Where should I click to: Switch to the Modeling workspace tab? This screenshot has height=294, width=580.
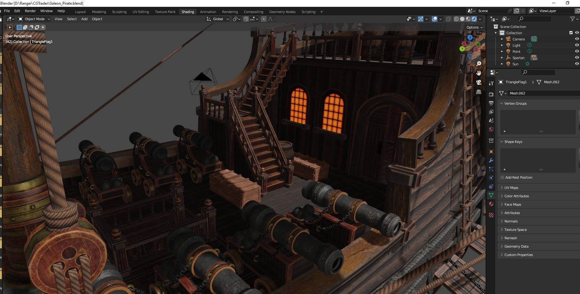[x=99, y=12]
